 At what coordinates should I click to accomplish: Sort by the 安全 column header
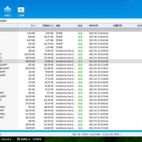tap(82, 26)
